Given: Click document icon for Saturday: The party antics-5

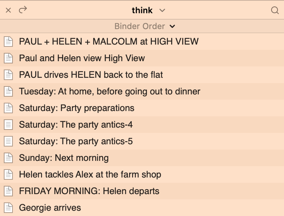Looking at the screenshot, I should click(x=8, y=141).
